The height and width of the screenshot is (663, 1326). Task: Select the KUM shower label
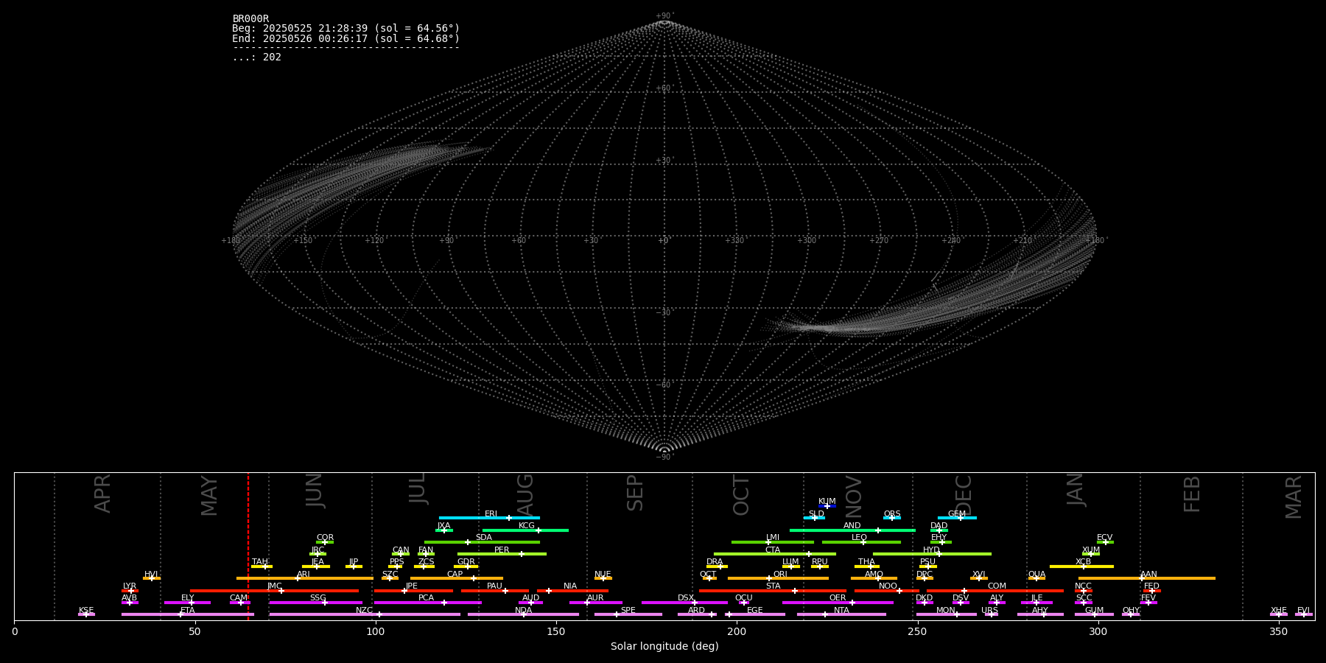point(827,502)
